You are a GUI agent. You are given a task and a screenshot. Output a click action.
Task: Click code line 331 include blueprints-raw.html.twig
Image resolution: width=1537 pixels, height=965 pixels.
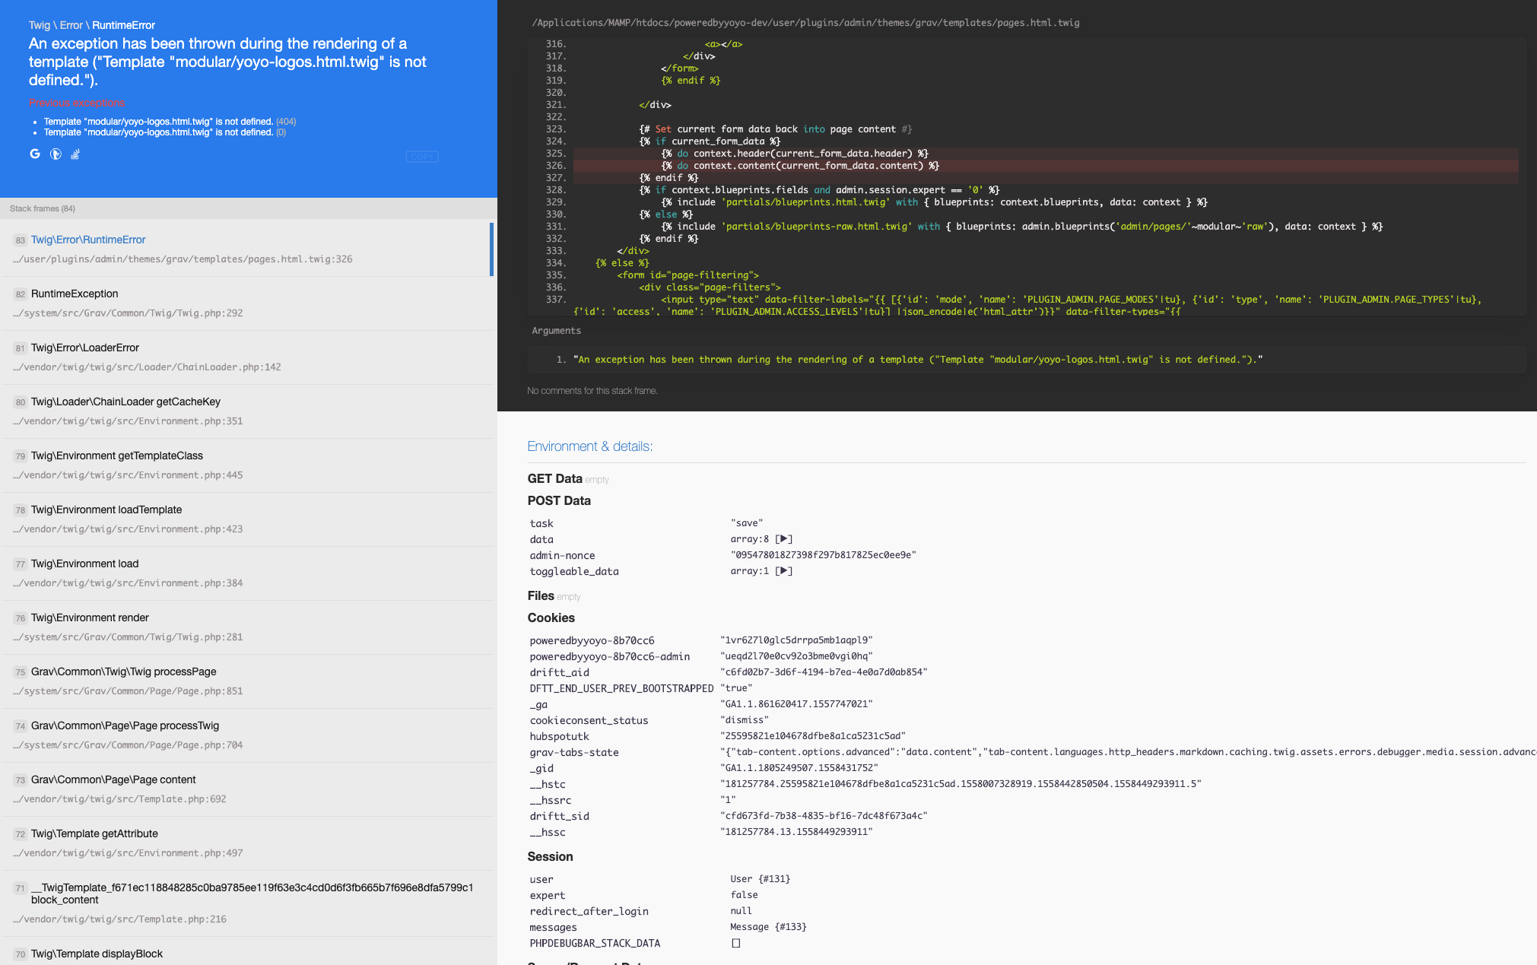click(x=1021, y=227)
